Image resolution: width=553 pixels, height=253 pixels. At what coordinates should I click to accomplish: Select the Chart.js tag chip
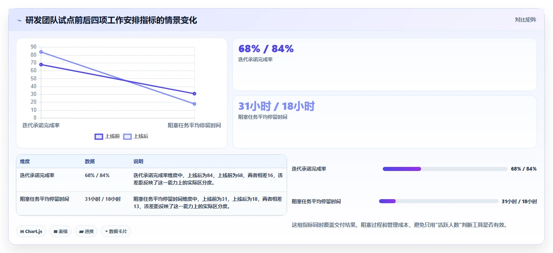[x=31, y=231]
